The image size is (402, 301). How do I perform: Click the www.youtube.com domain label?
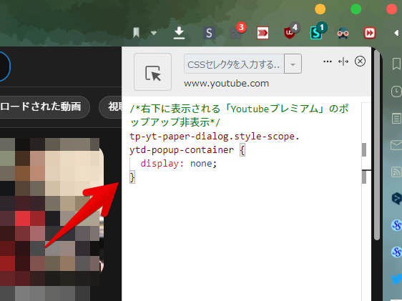[226, 84]
